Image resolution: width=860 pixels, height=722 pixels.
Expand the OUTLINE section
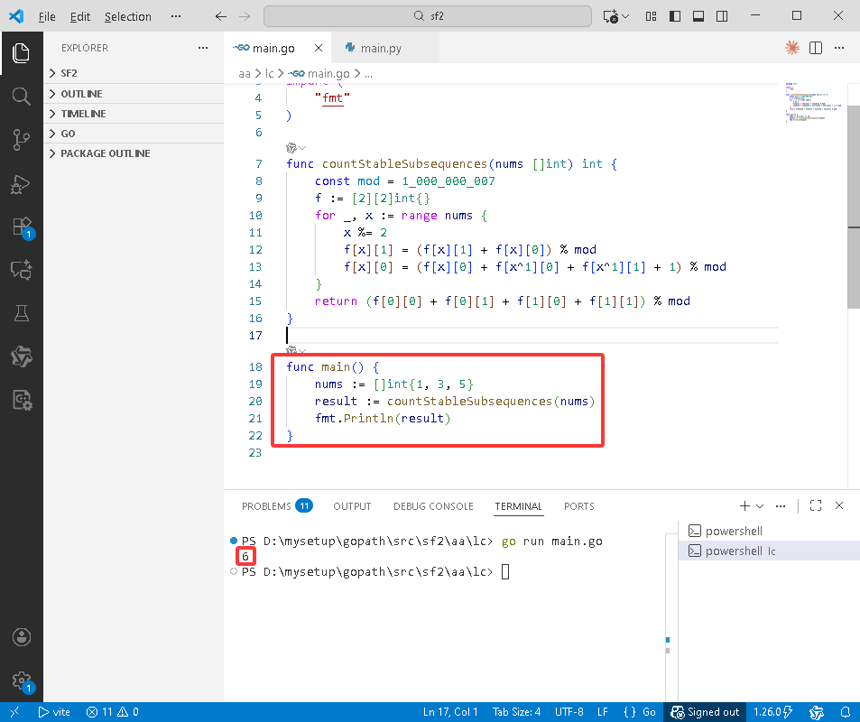point(134,94)
